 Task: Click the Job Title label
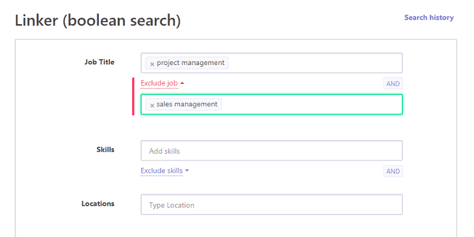point(100,62)
